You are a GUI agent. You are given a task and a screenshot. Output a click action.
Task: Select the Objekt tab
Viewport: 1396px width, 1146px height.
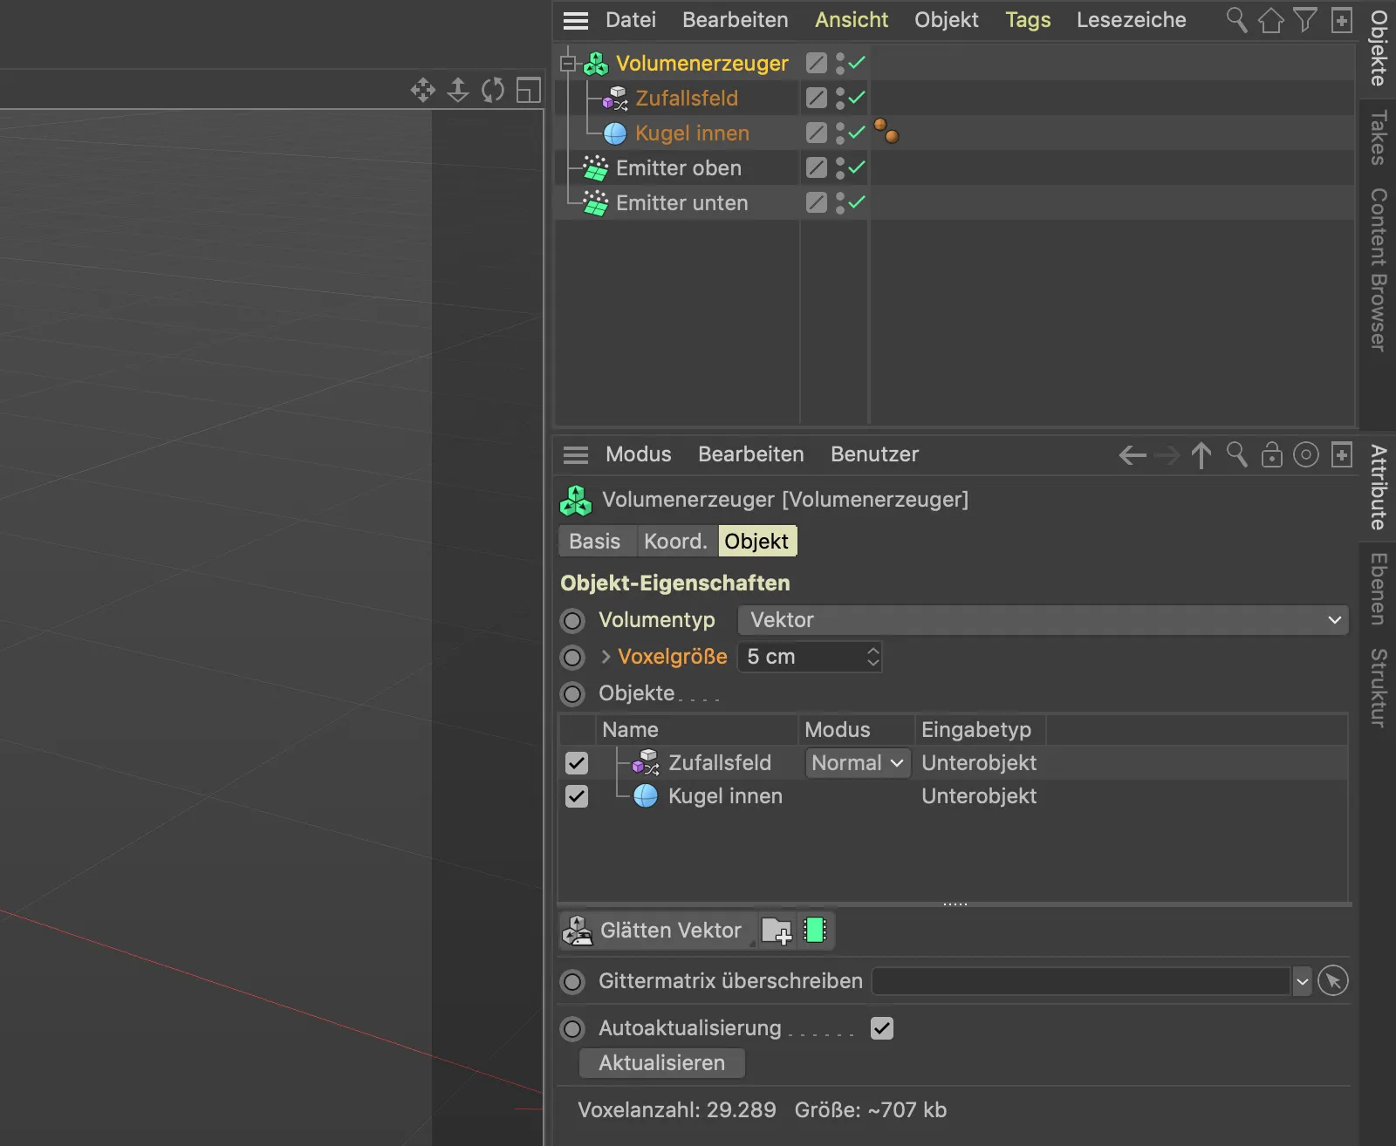756,542
